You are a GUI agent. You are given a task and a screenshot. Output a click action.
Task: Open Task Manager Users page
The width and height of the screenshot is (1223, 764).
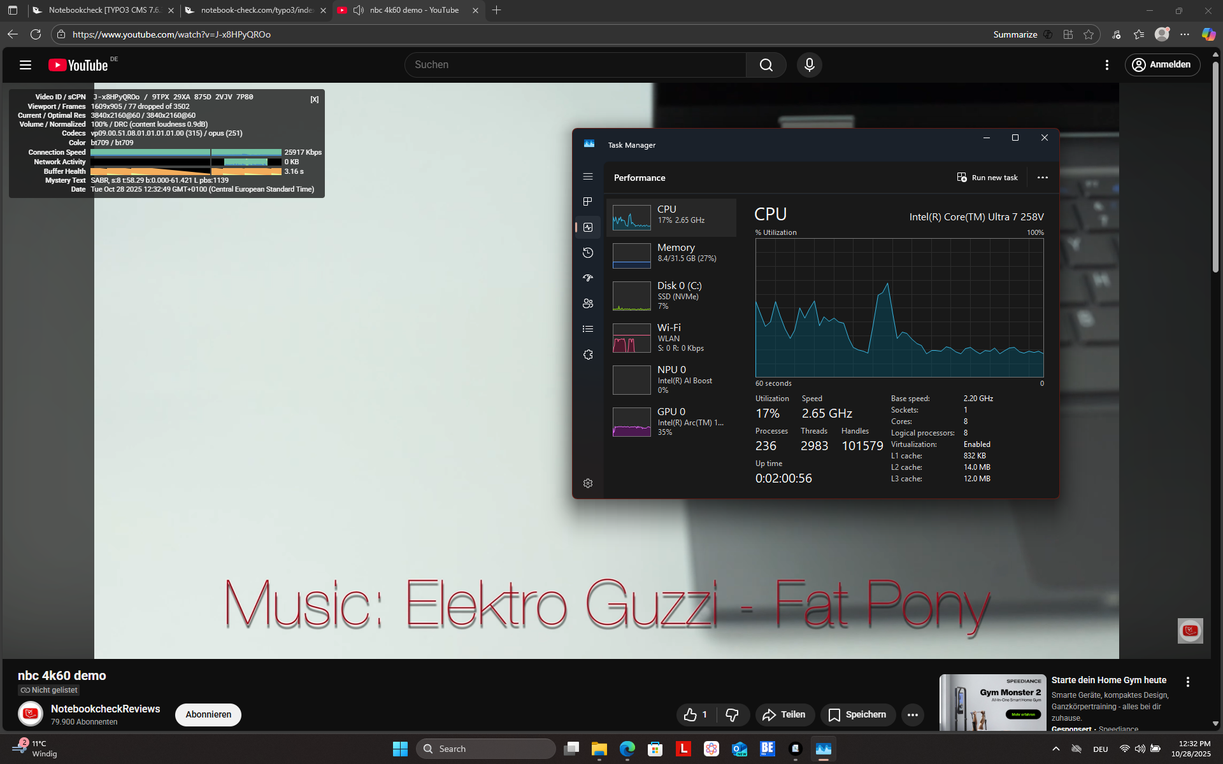pos(588,304)
